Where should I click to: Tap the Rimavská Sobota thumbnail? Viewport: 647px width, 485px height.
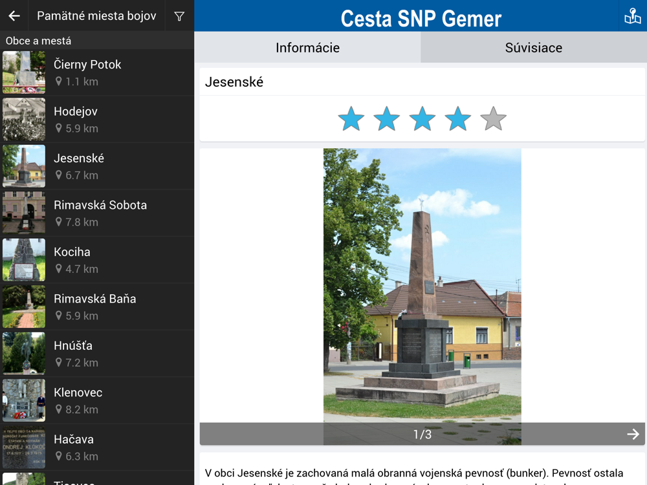tap(24, 213)
